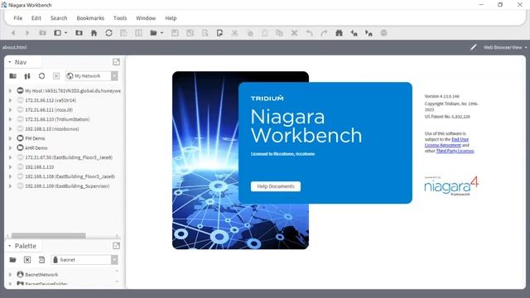This screenshot has width=530, height=298.
Task: Click the Cut scissors icon
Action: coord(234,33)
